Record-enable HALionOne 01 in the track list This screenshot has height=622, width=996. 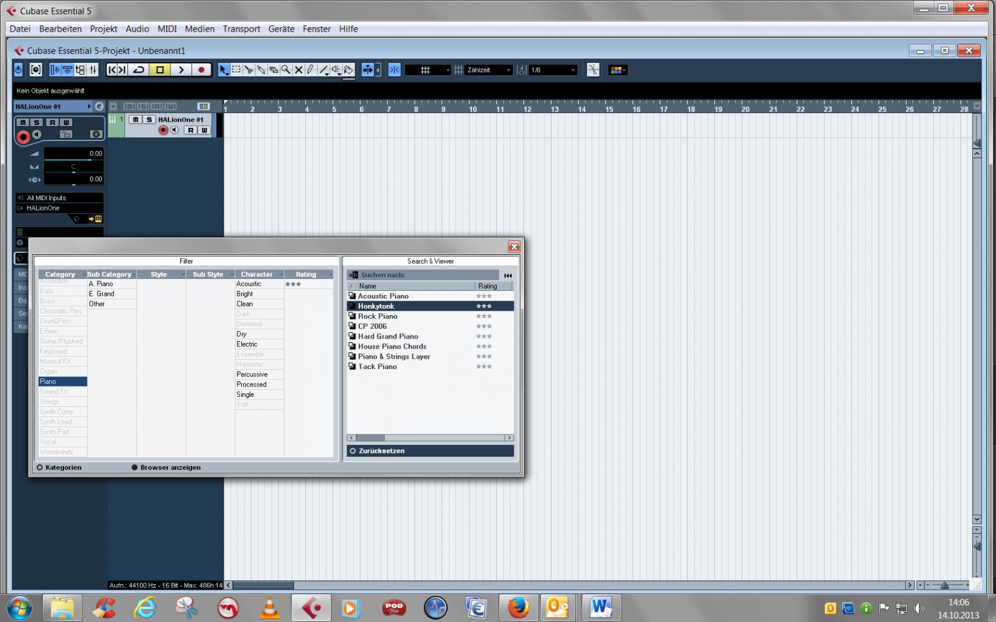tap(164, 130)
